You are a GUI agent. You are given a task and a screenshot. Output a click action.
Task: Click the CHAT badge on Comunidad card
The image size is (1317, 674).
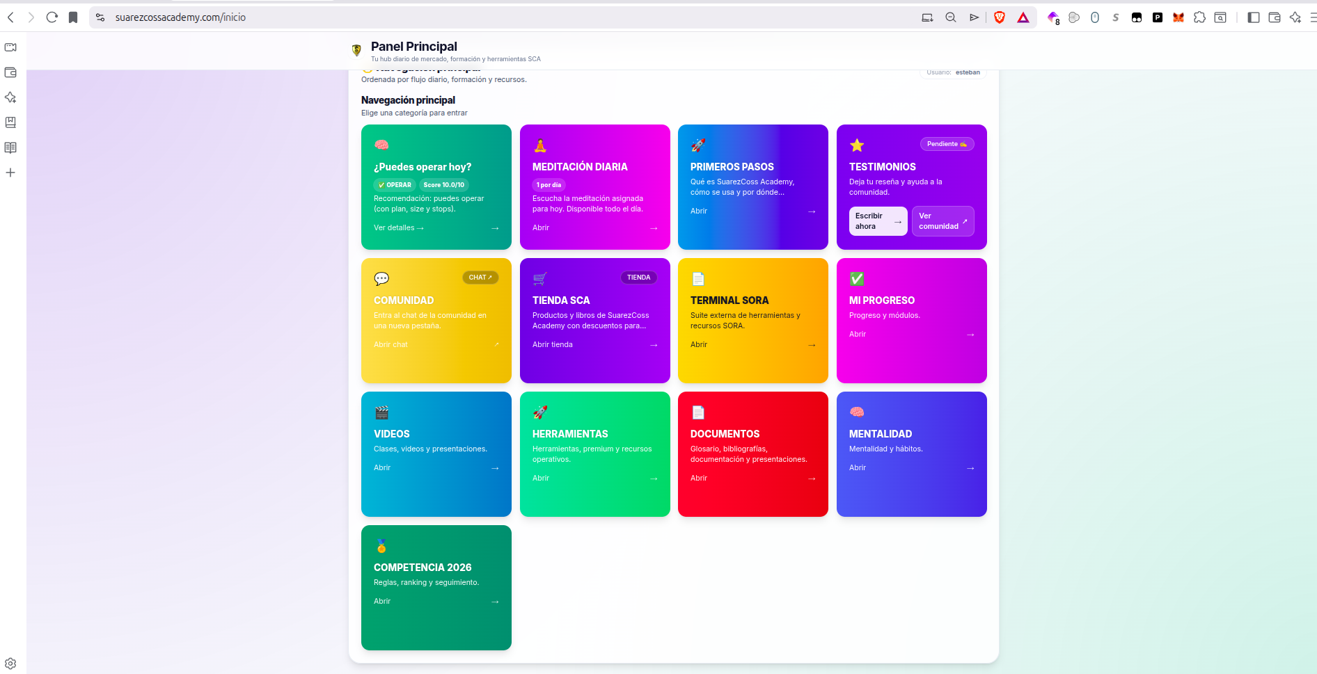pyautogui.click(x=480, y=278)
